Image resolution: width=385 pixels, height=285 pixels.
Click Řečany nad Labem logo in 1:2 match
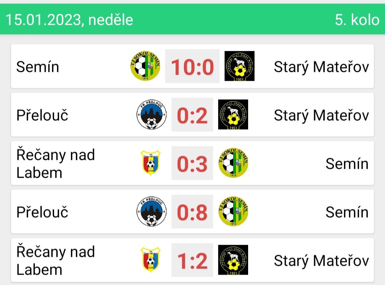point(150,260)
